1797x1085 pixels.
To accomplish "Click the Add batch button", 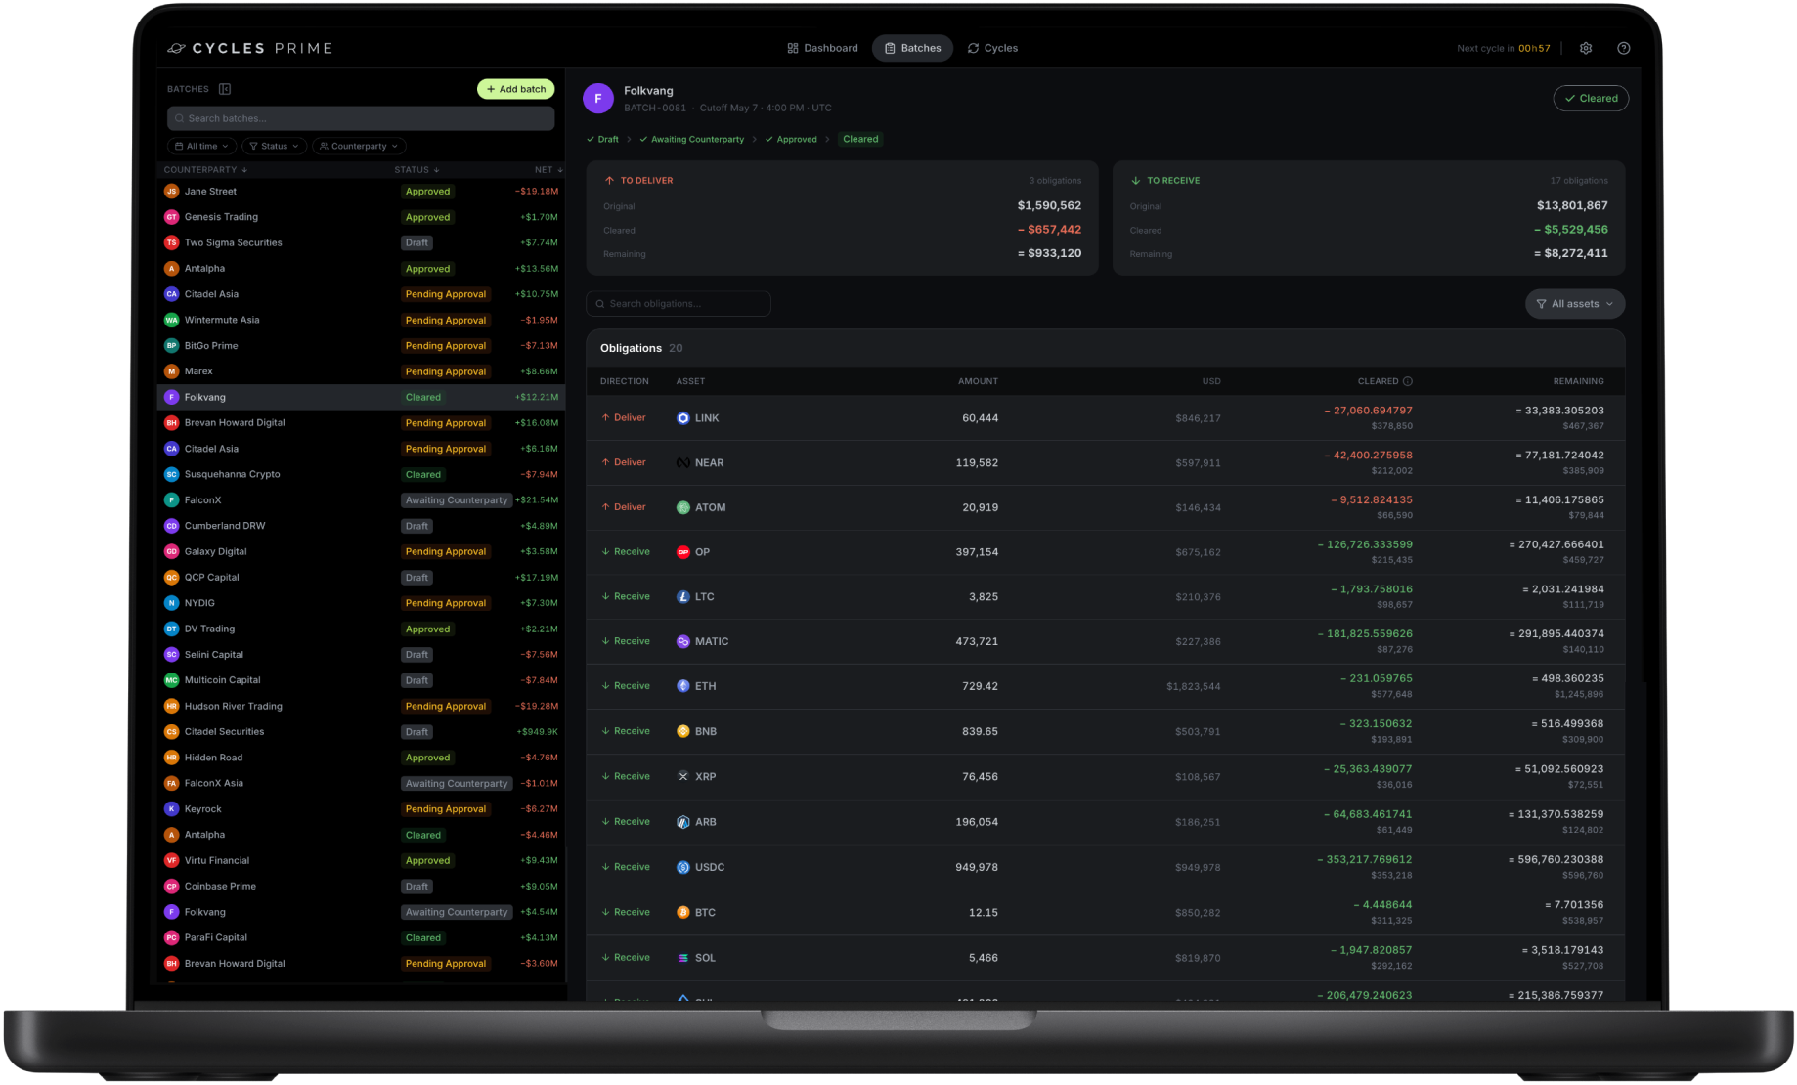I will (x=516, y=89).
